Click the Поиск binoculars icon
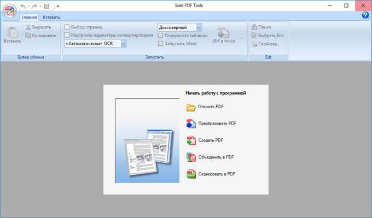 (254, 27)
